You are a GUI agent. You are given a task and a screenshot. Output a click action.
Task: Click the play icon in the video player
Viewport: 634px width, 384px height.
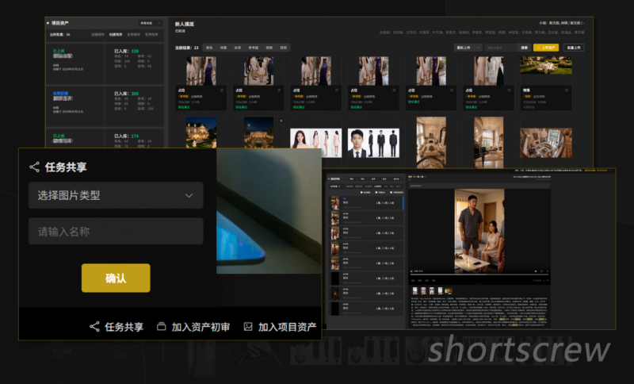[x=411, y=271]
